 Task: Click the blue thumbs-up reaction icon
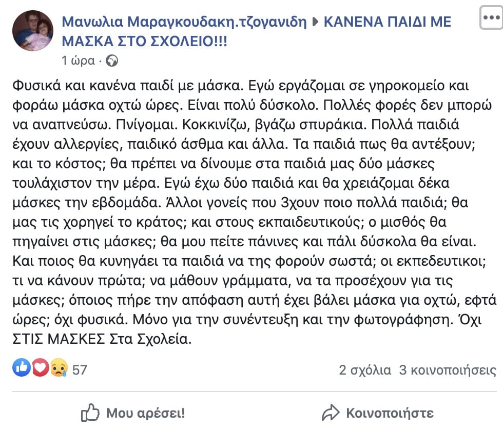[x=22, y=367]
